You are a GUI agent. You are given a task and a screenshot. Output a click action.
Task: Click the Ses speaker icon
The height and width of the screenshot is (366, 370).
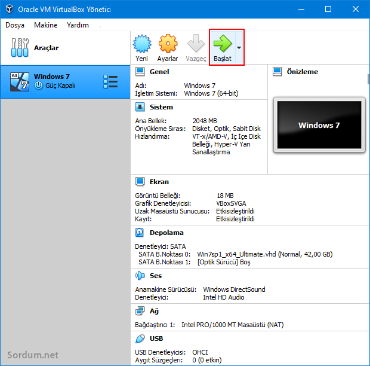tap(140, 276)
